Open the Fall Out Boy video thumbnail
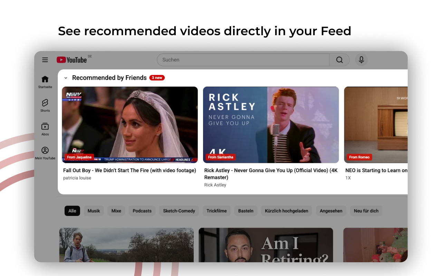Screen dimensions: 442x276 [130, 125]
